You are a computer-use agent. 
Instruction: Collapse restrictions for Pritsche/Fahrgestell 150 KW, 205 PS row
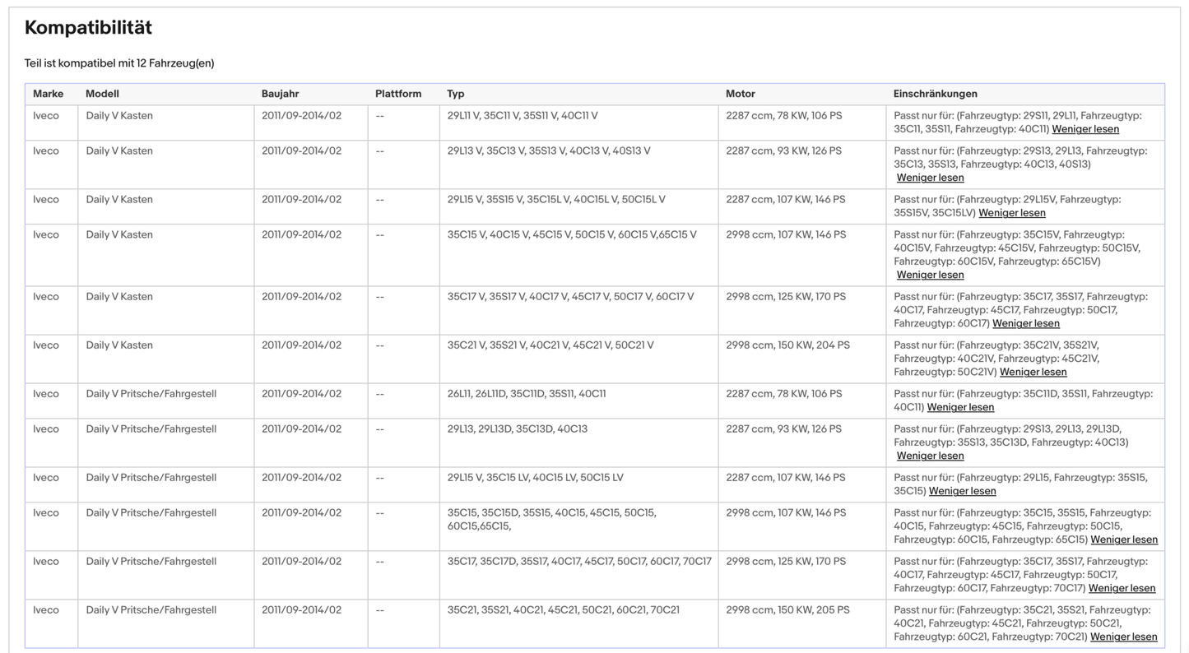1123,637
